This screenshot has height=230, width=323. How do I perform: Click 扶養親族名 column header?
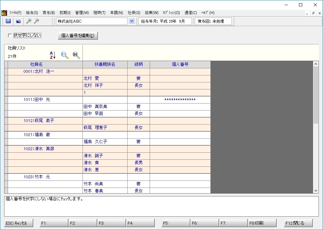point(105,65)
